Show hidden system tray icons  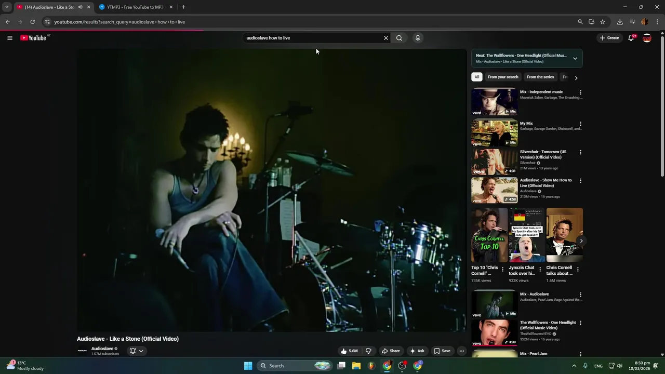pyautogui.click(x=574, y=366)
